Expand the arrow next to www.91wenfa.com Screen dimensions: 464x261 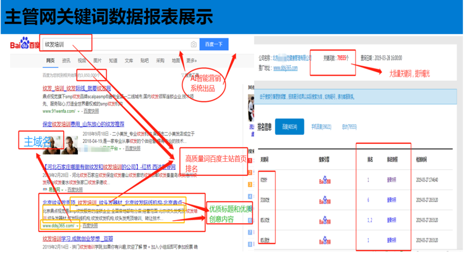pyautogui.click(x=78, y=112)
